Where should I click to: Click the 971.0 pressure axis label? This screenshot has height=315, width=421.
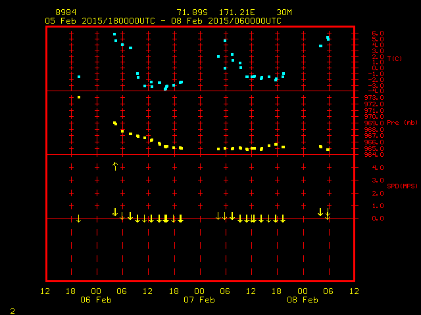pos(374,111)
